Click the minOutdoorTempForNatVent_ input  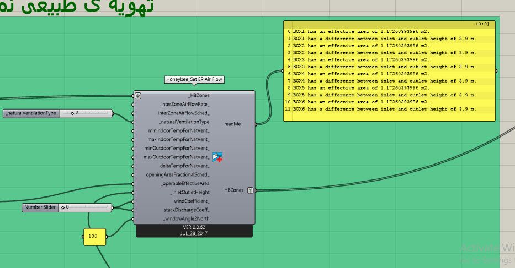click(x=177, y=149)
